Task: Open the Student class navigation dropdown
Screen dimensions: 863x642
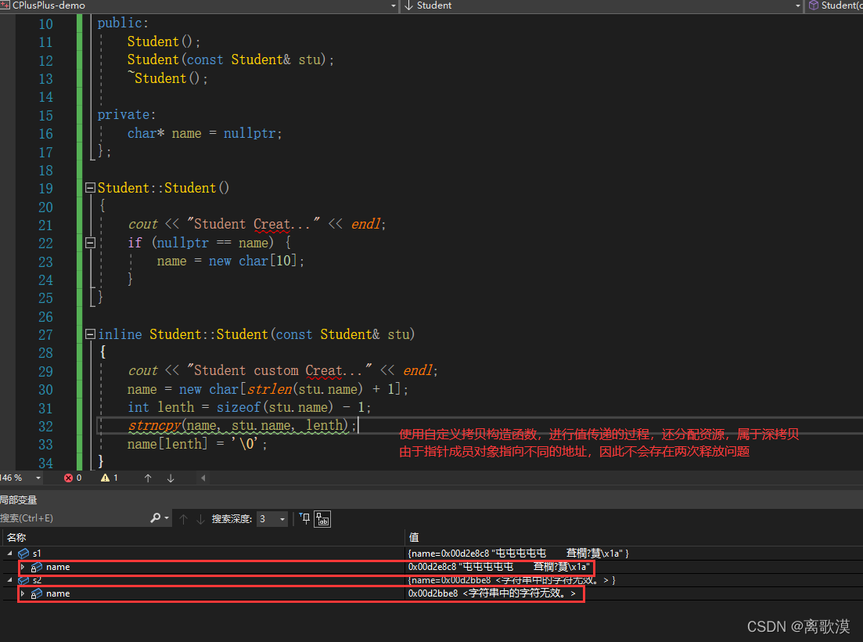Action: (x=797, y=5)
